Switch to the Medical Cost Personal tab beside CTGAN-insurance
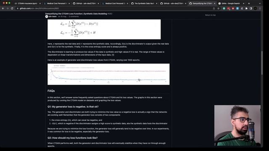The image size is (269, 151). 57,3
